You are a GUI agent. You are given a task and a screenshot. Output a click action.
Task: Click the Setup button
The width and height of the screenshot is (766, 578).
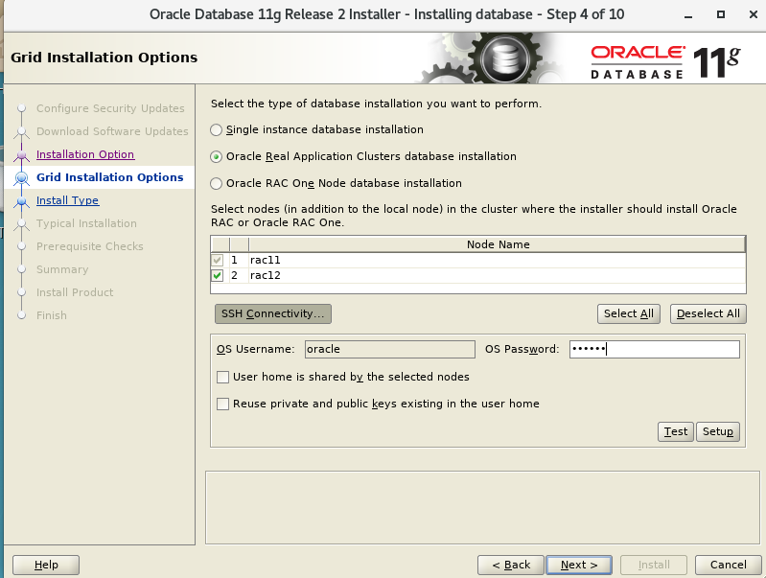tap(717, 431)
